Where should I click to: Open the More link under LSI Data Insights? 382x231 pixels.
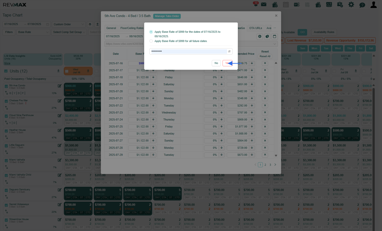coord(7,63)
